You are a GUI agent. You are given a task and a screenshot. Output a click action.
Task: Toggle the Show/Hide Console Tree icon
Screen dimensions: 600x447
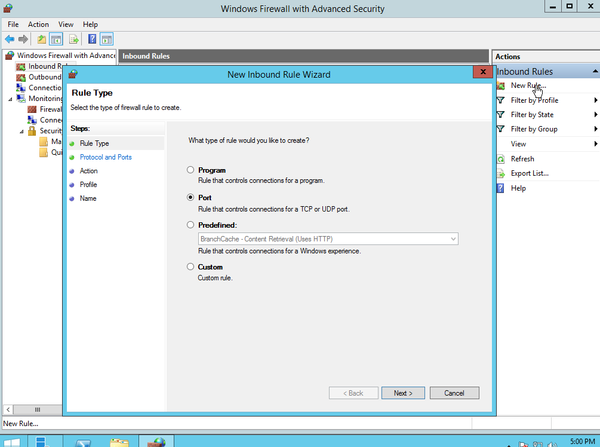56,39
